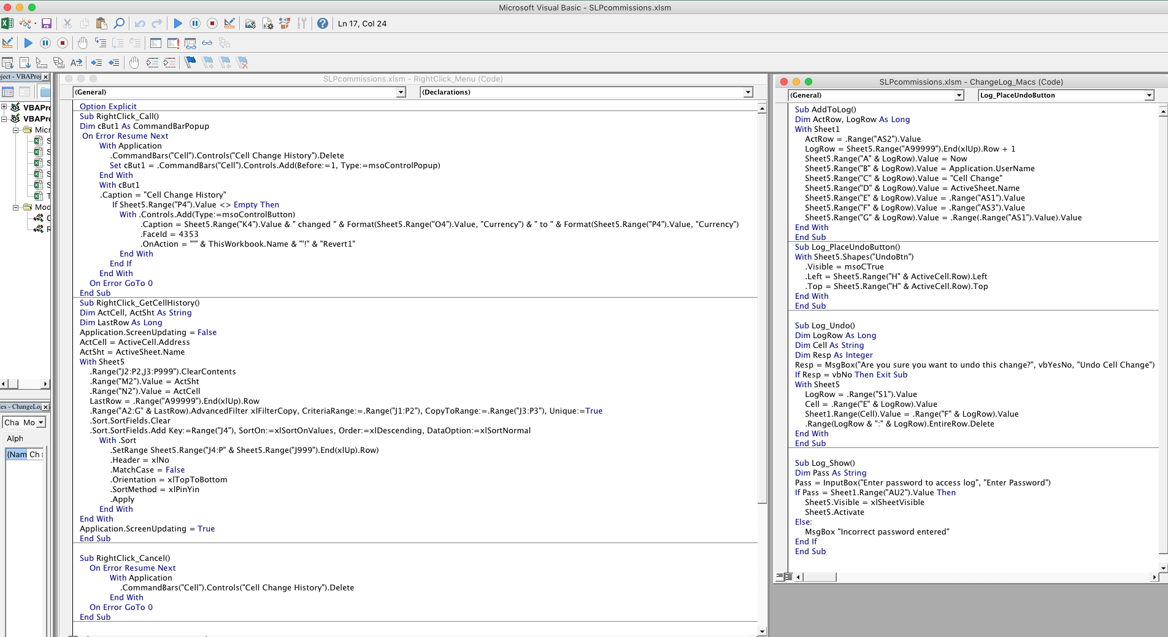Click the (Nam... property field in the Properties panel

click(17, 454)
